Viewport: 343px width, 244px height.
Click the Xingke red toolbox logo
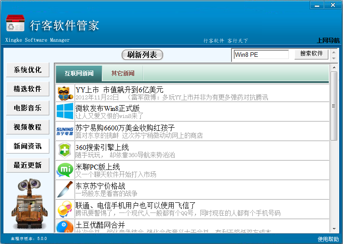[15, 23]
